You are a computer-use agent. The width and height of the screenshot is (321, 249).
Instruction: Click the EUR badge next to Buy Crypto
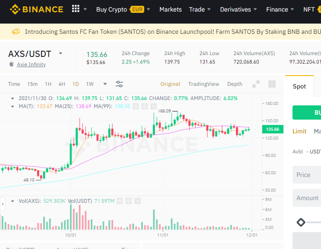pos(138,9)
